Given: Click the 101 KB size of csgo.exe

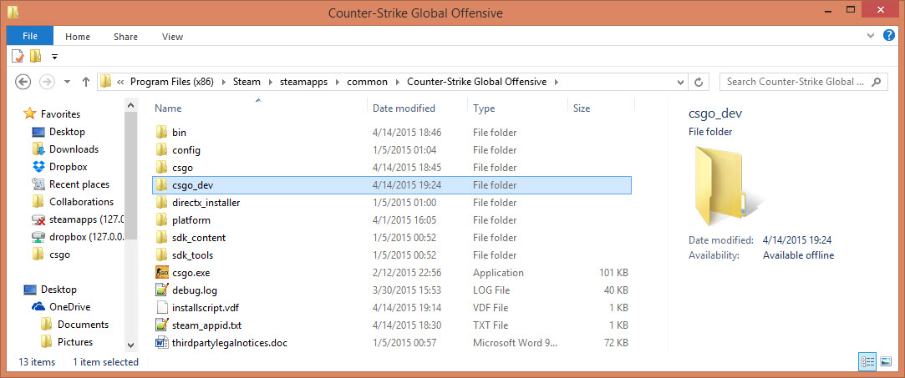Looking at the screenshot, I should 613,273.
